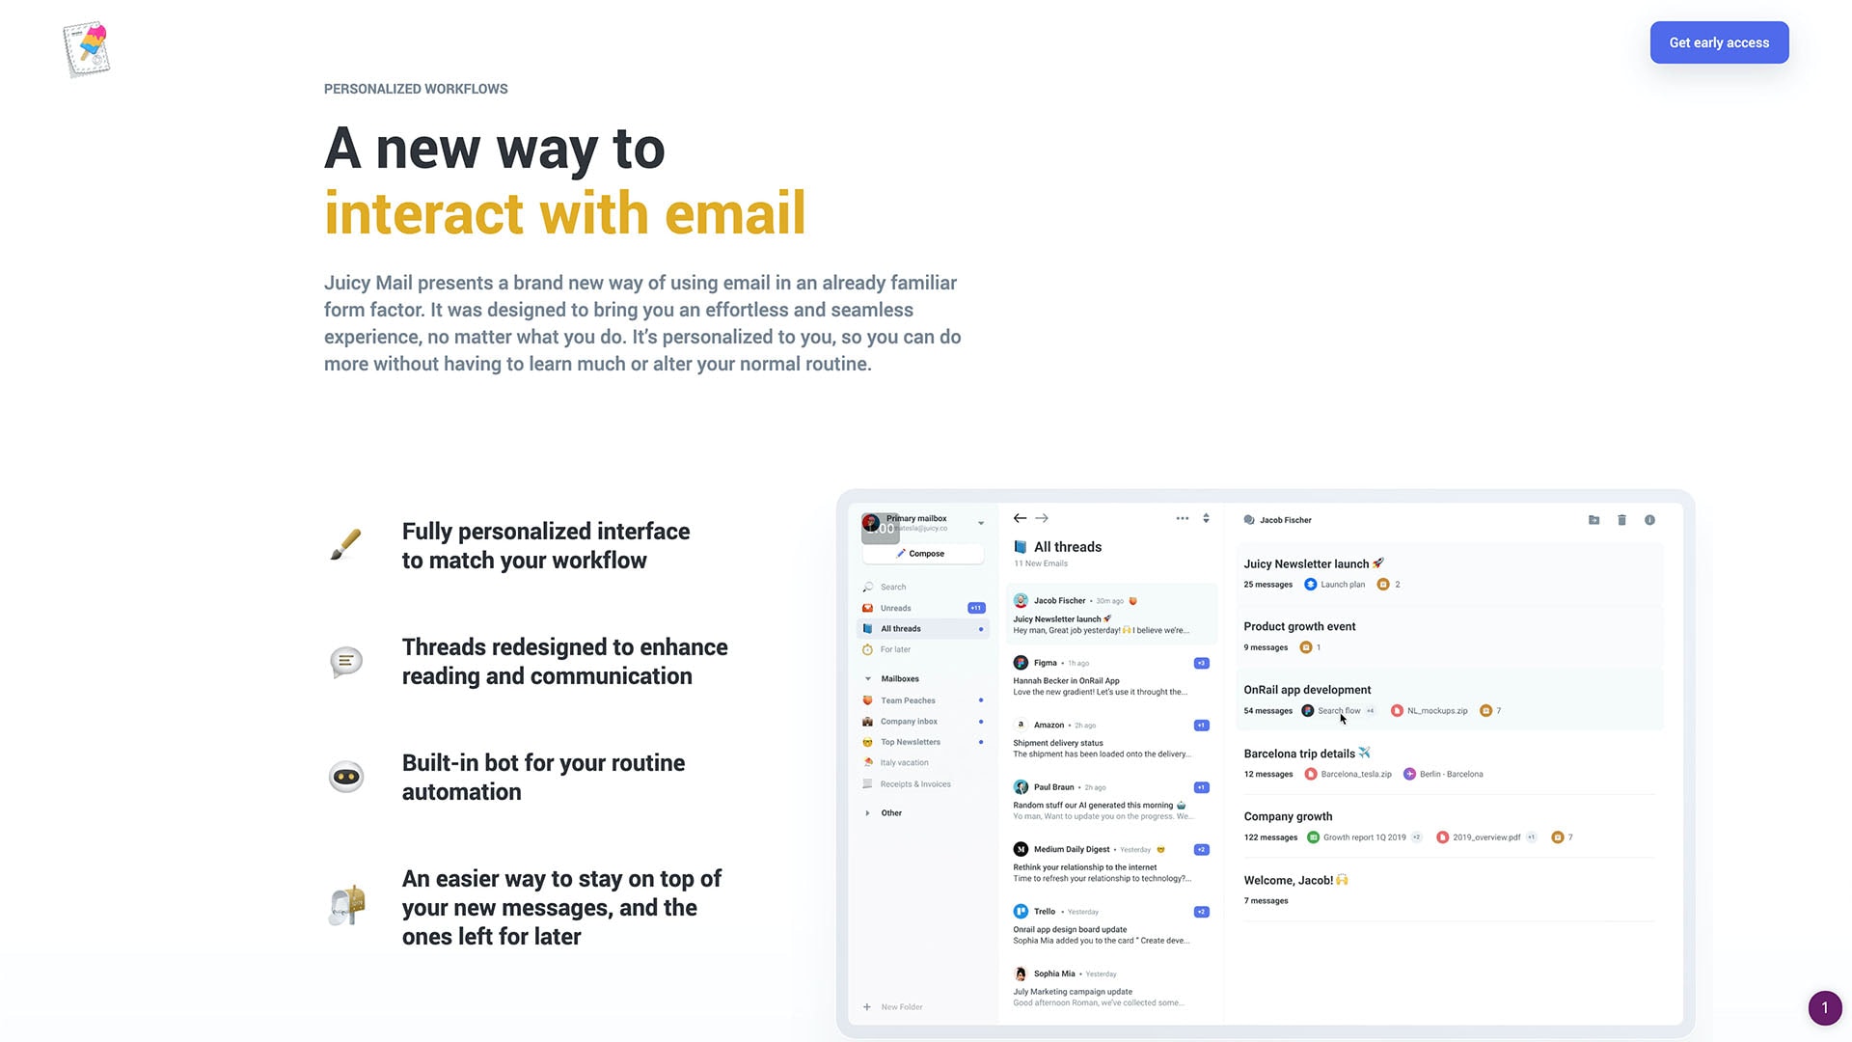
Task: Click the Compose button in sidebar
Action: pyautogui.click(x=922, y=554)
